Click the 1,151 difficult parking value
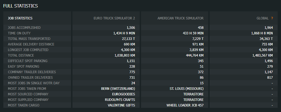This screenshot has width=281, height=112. tap(131, 61)
